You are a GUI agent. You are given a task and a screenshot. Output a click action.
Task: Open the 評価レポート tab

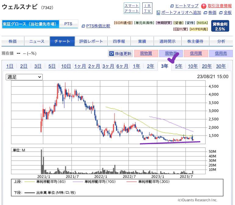pos(91,41)
